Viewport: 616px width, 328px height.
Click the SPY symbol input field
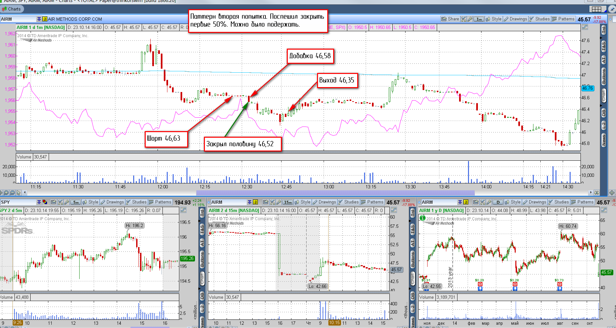click(18, 202)
